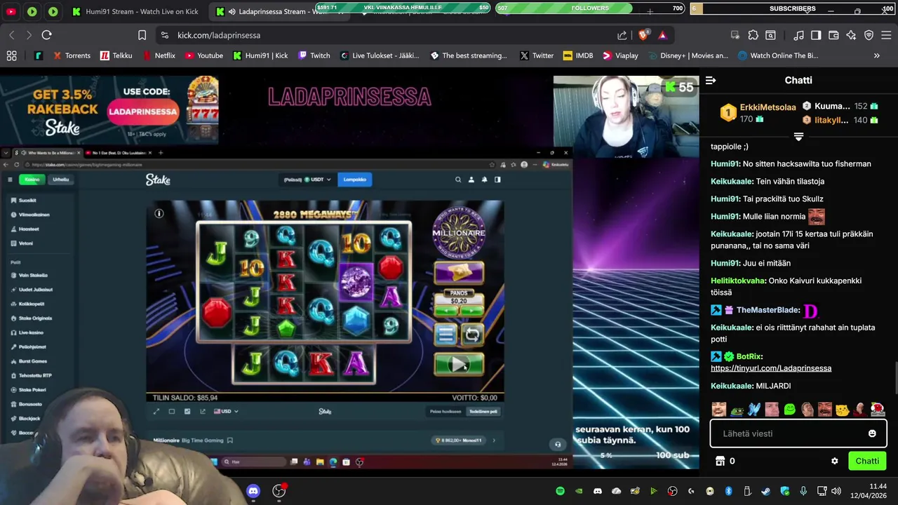Switch to Humi91 Stream tab
The height and width of the screenshot is (505, 898).
134,12
